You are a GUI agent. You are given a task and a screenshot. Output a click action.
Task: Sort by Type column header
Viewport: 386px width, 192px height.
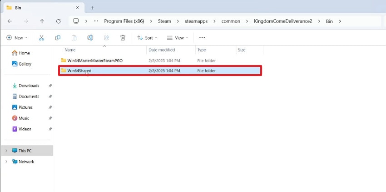click(x=201, y=50)
